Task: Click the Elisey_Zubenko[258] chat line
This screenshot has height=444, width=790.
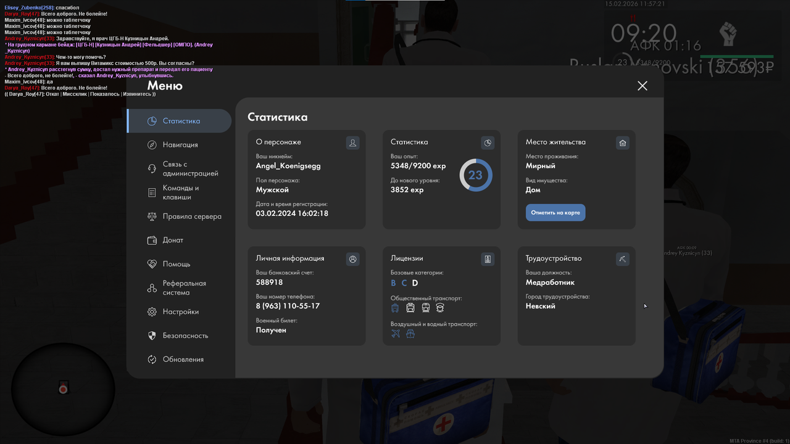Action: click(42, 7)
